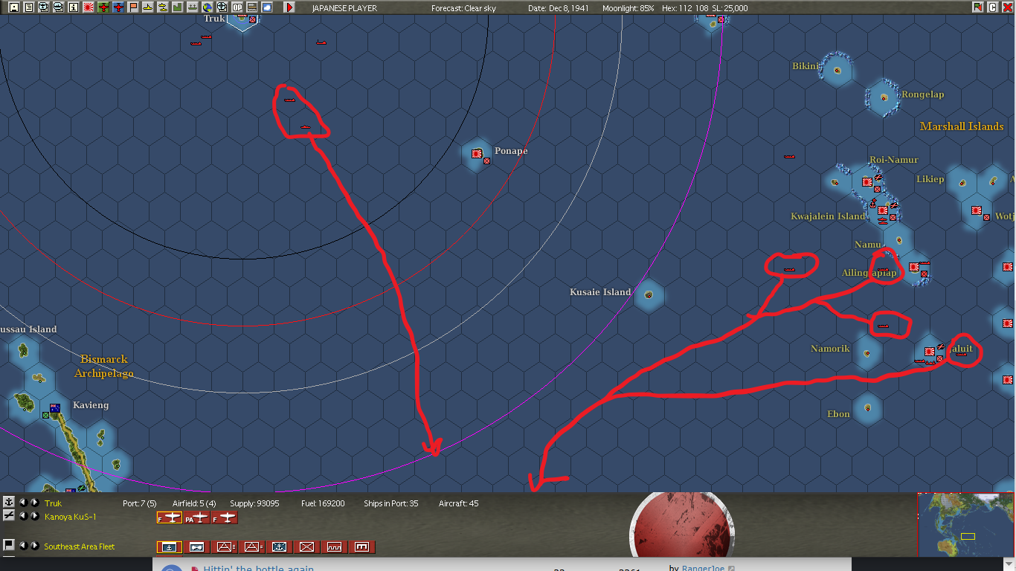Screen dimensions: 1016x571
Task: Go to previous base before Truk
Action: point(23,503)
